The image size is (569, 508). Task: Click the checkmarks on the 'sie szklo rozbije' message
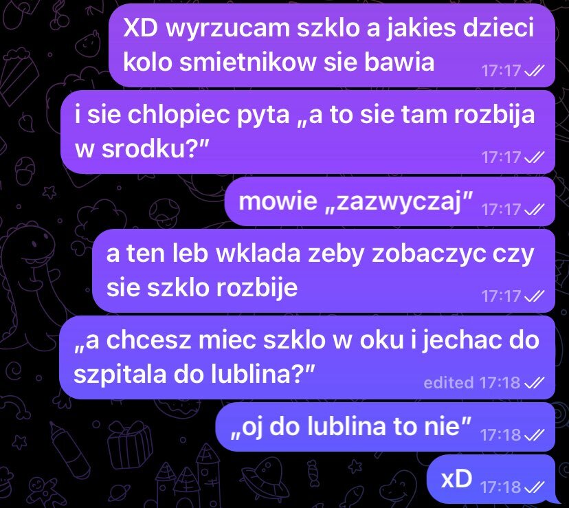[x=535, y=296]
